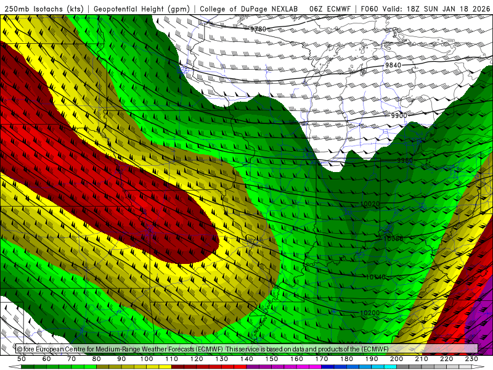Click the 170 value on the colorbar
The height and width of the screenshot is (370, 493).
[x=322, y=359]
